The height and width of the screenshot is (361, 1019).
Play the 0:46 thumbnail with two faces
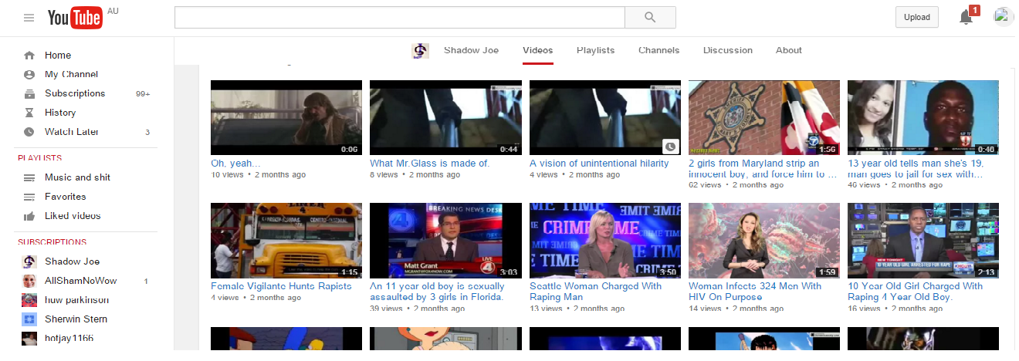click(923, 118)
